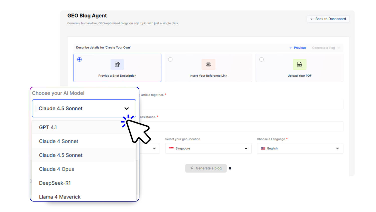
Task: Click the Choose your AI Model label
Action: [x=58, y=93]
